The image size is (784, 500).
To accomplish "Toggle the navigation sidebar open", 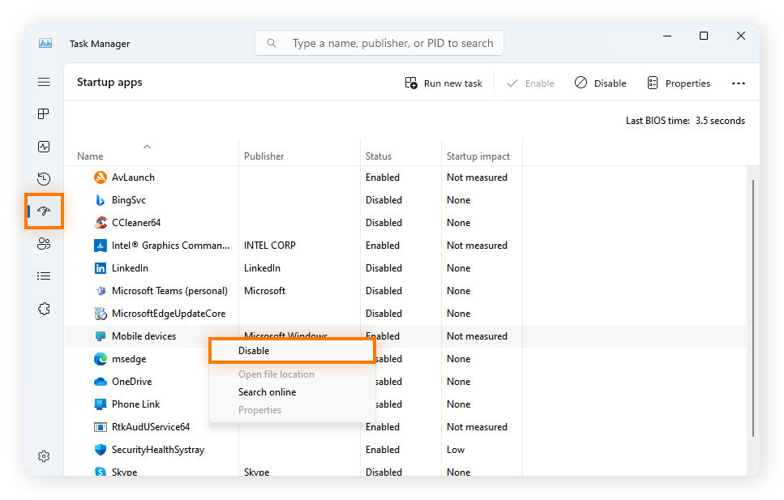I will pos(44,82).
